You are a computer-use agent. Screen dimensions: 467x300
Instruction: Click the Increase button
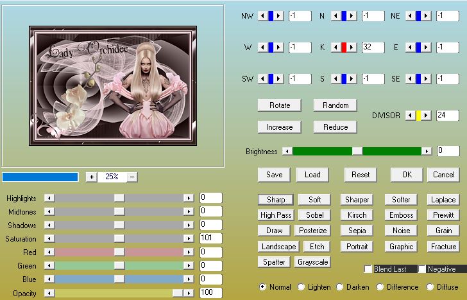pos(280,127)
